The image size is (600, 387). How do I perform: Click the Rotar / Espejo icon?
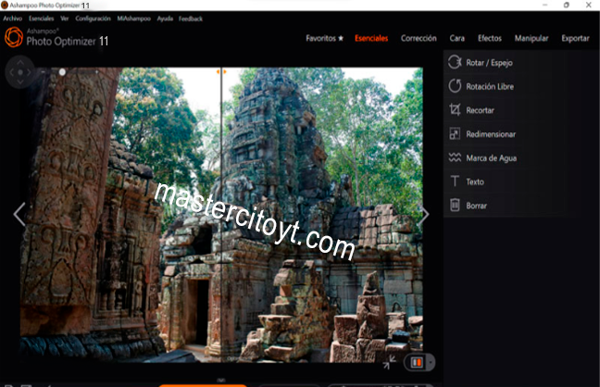(455, 63)
